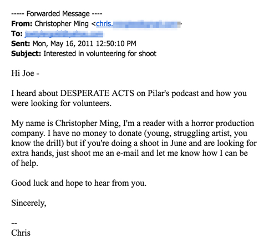Click the words DESPERATE ACTS
The width and height of the screenshot is (269, 243).
click(x=97, y=93)
